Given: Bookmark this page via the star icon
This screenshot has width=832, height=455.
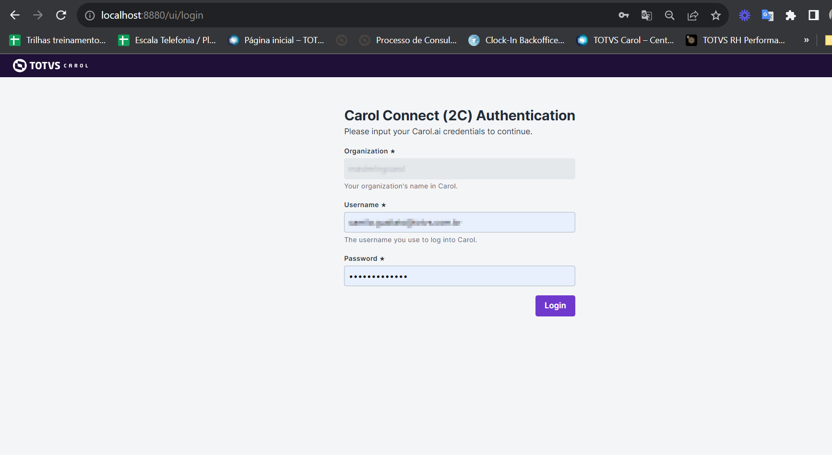Looking at the screenshot, I should (x=715, y=15).
